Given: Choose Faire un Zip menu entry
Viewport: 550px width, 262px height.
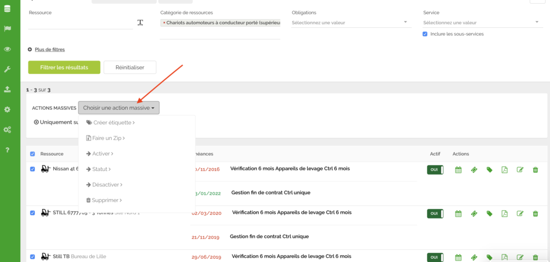Looking at the screenshot, I should pos(106,138).
